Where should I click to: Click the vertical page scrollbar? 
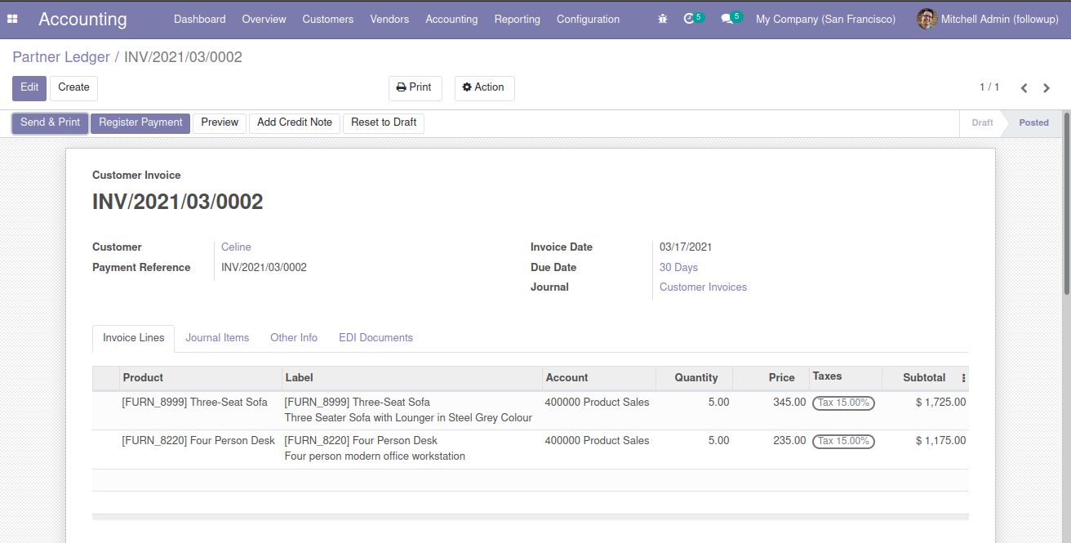tap(1066, 204)
